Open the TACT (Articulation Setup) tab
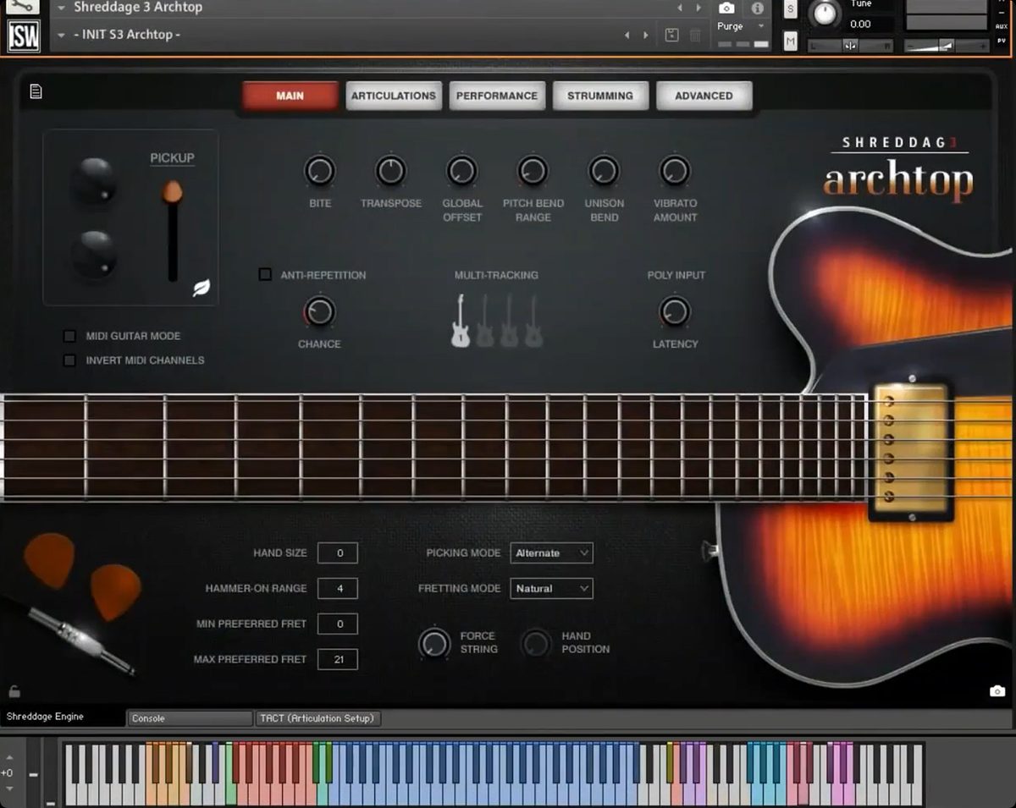The width and height of the screenshot is (1016, 808). [318, 718]
